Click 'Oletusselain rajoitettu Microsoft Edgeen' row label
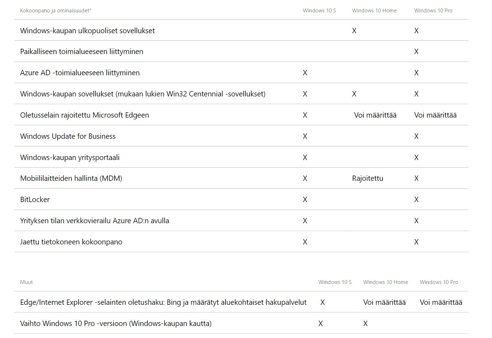This screenshot has width=492, height=338. pos(84,115)
